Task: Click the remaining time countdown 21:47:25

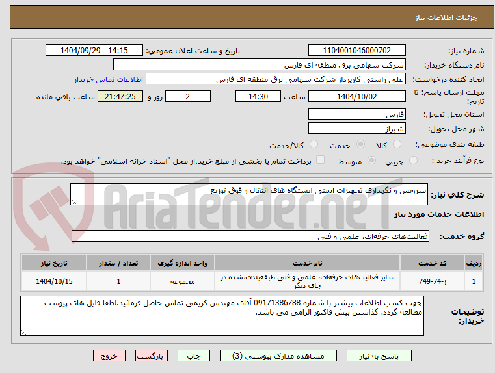Action: tap(120, 96)
